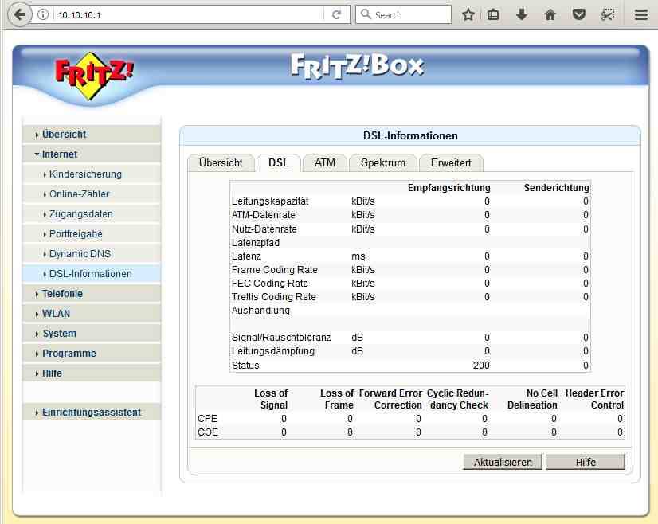Click the Status value 200
658x524 pixels.
coord(481,365)
